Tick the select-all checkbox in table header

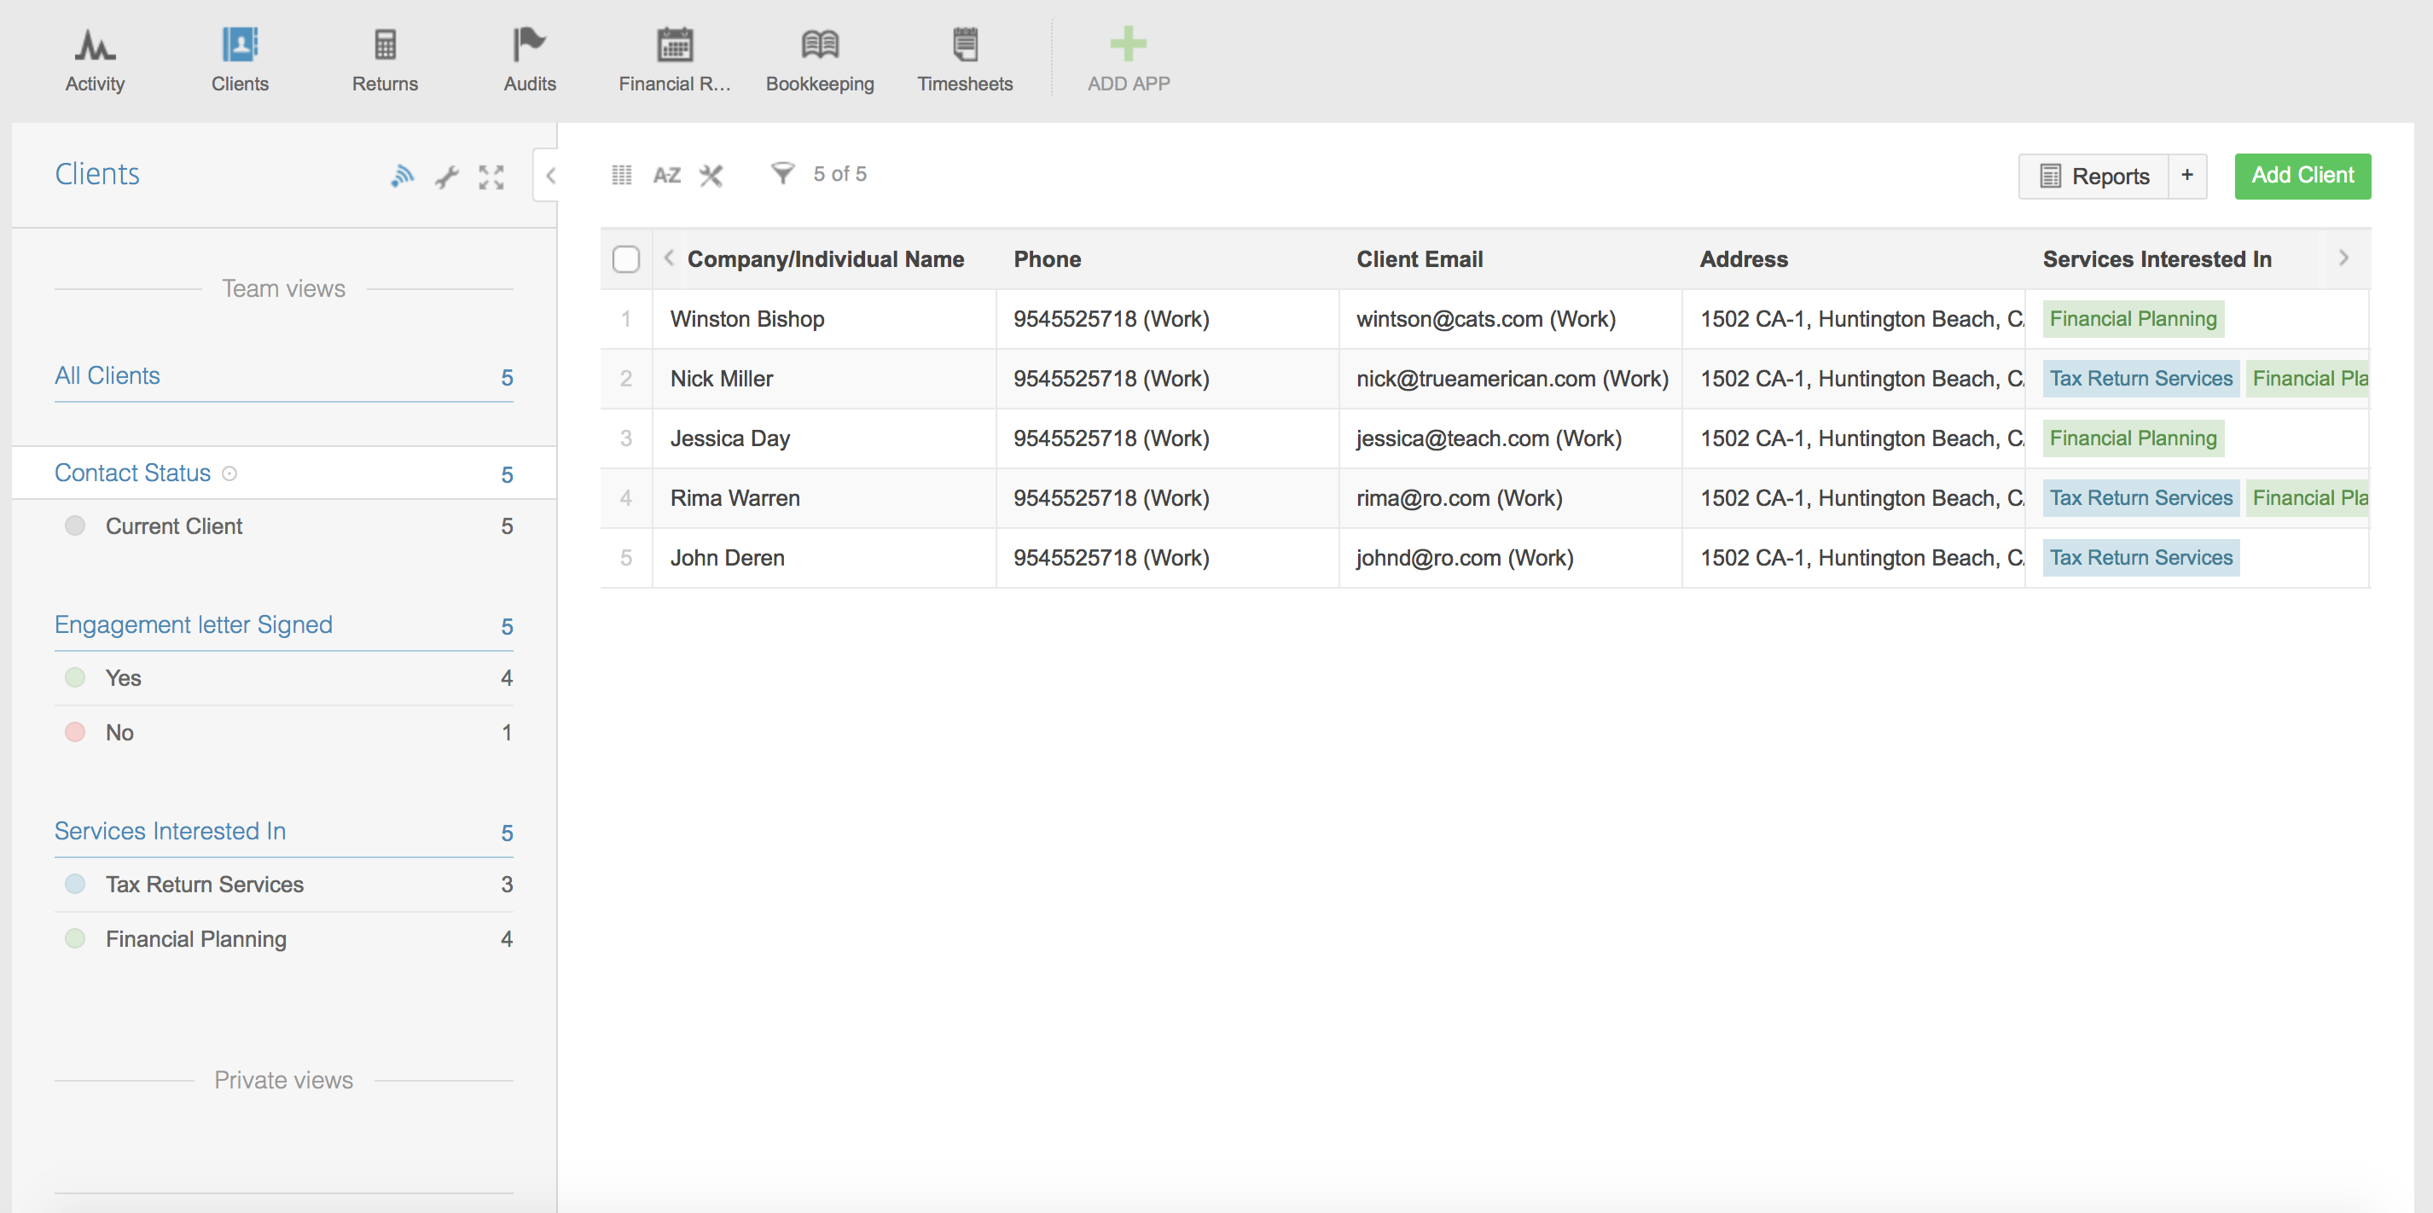[625, 258]
